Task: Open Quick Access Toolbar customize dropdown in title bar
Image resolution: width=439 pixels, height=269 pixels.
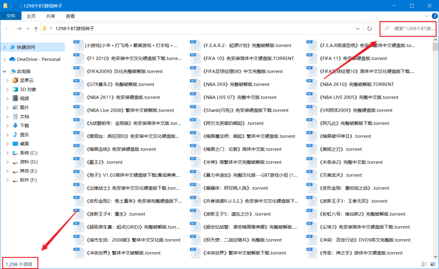Action: (x=16, y=6)
